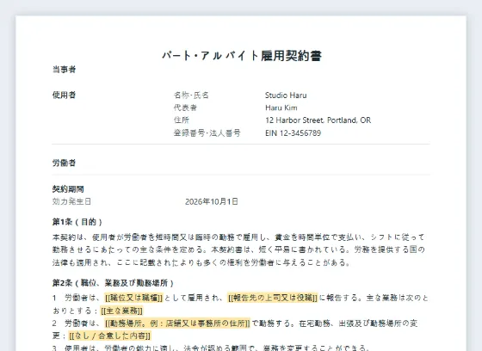This screenshot has height=351, width=482.
Task: Fill the [[なし／合意した内容]] placeholder
Action: (x=110, y=336)
